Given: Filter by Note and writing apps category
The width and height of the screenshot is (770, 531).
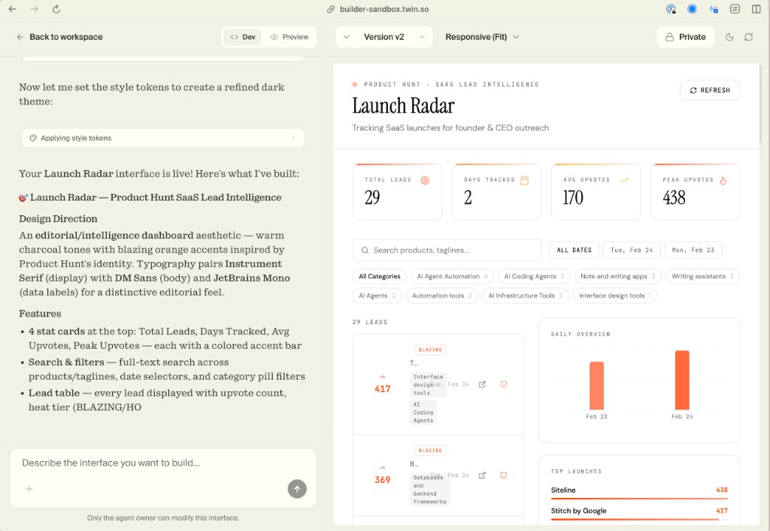Looking at the screenshot, I should point(618,276).
